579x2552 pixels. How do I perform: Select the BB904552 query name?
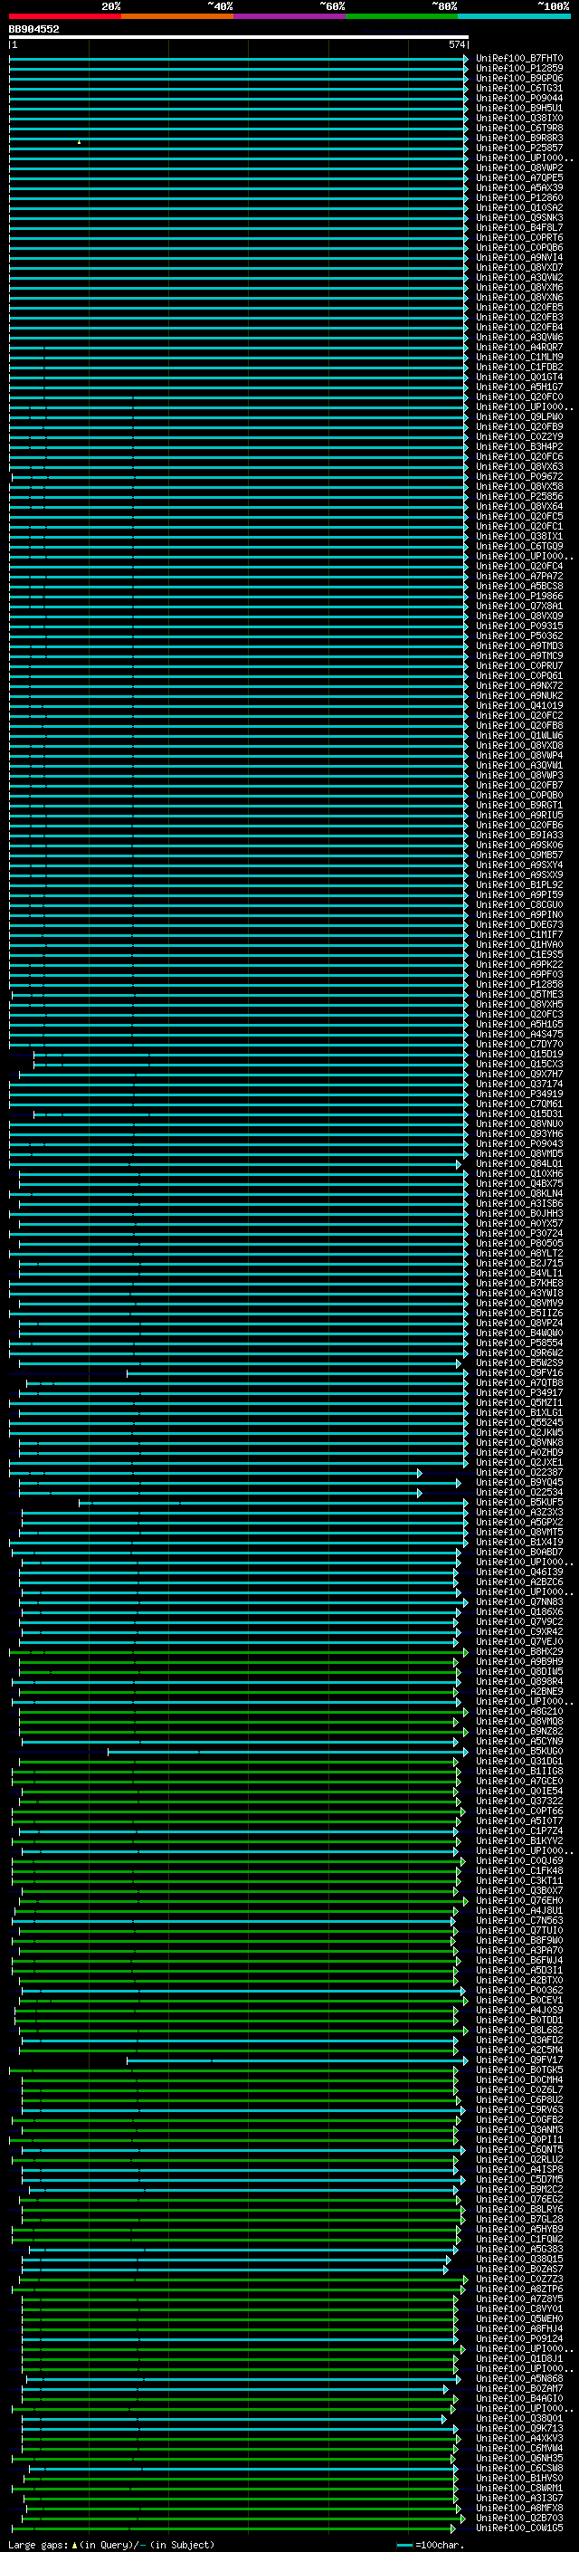[33, 29]
